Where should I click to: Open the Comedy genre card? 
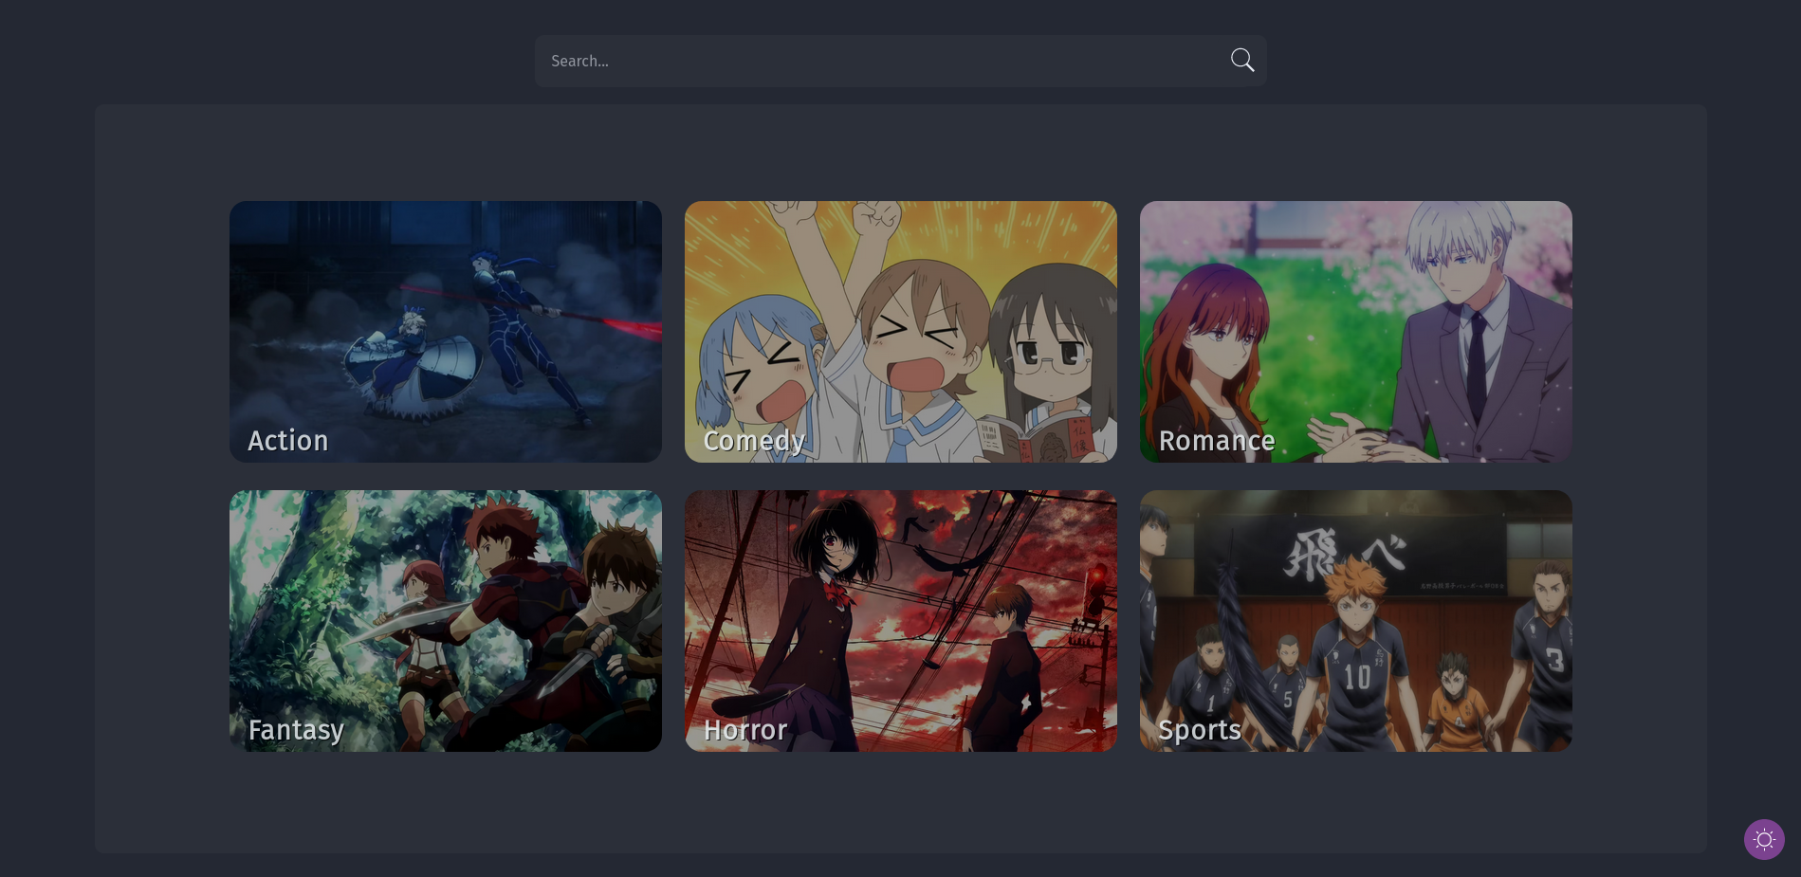(901, 332)
